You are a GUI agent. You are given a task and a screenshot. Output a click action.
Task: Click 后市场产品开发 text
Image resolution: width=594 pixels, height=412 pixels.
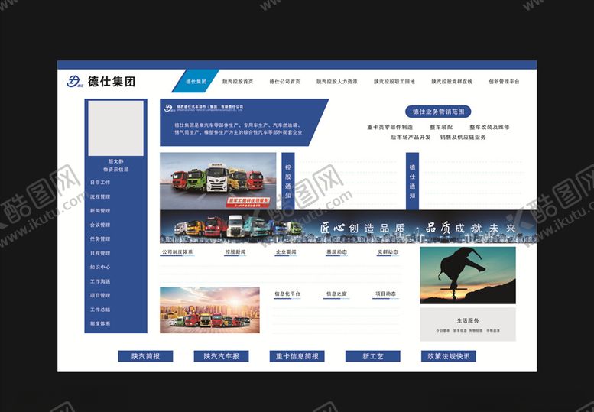point(411,137)
